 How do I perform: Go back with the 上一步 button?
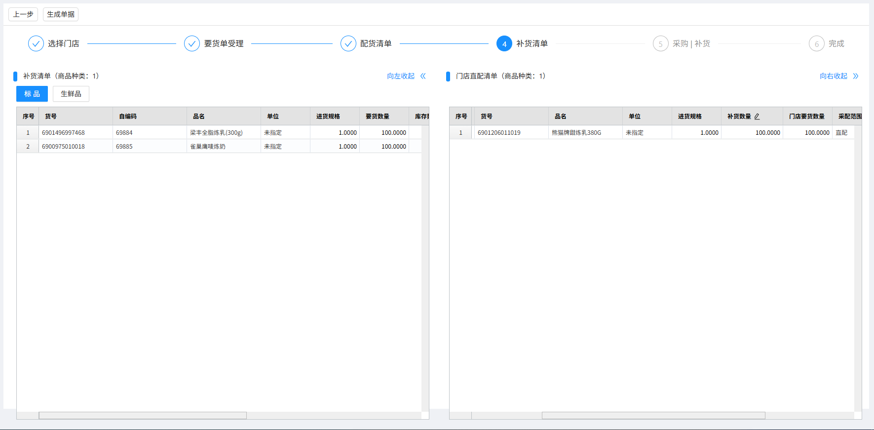[x=23, y=14]
